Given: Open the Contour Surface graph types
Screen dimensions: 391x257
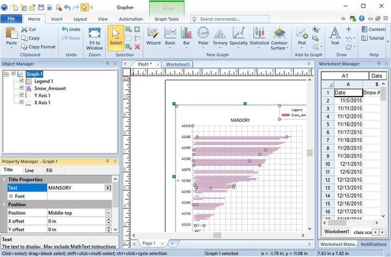Looking at the screenshot, I should (279, 38).
